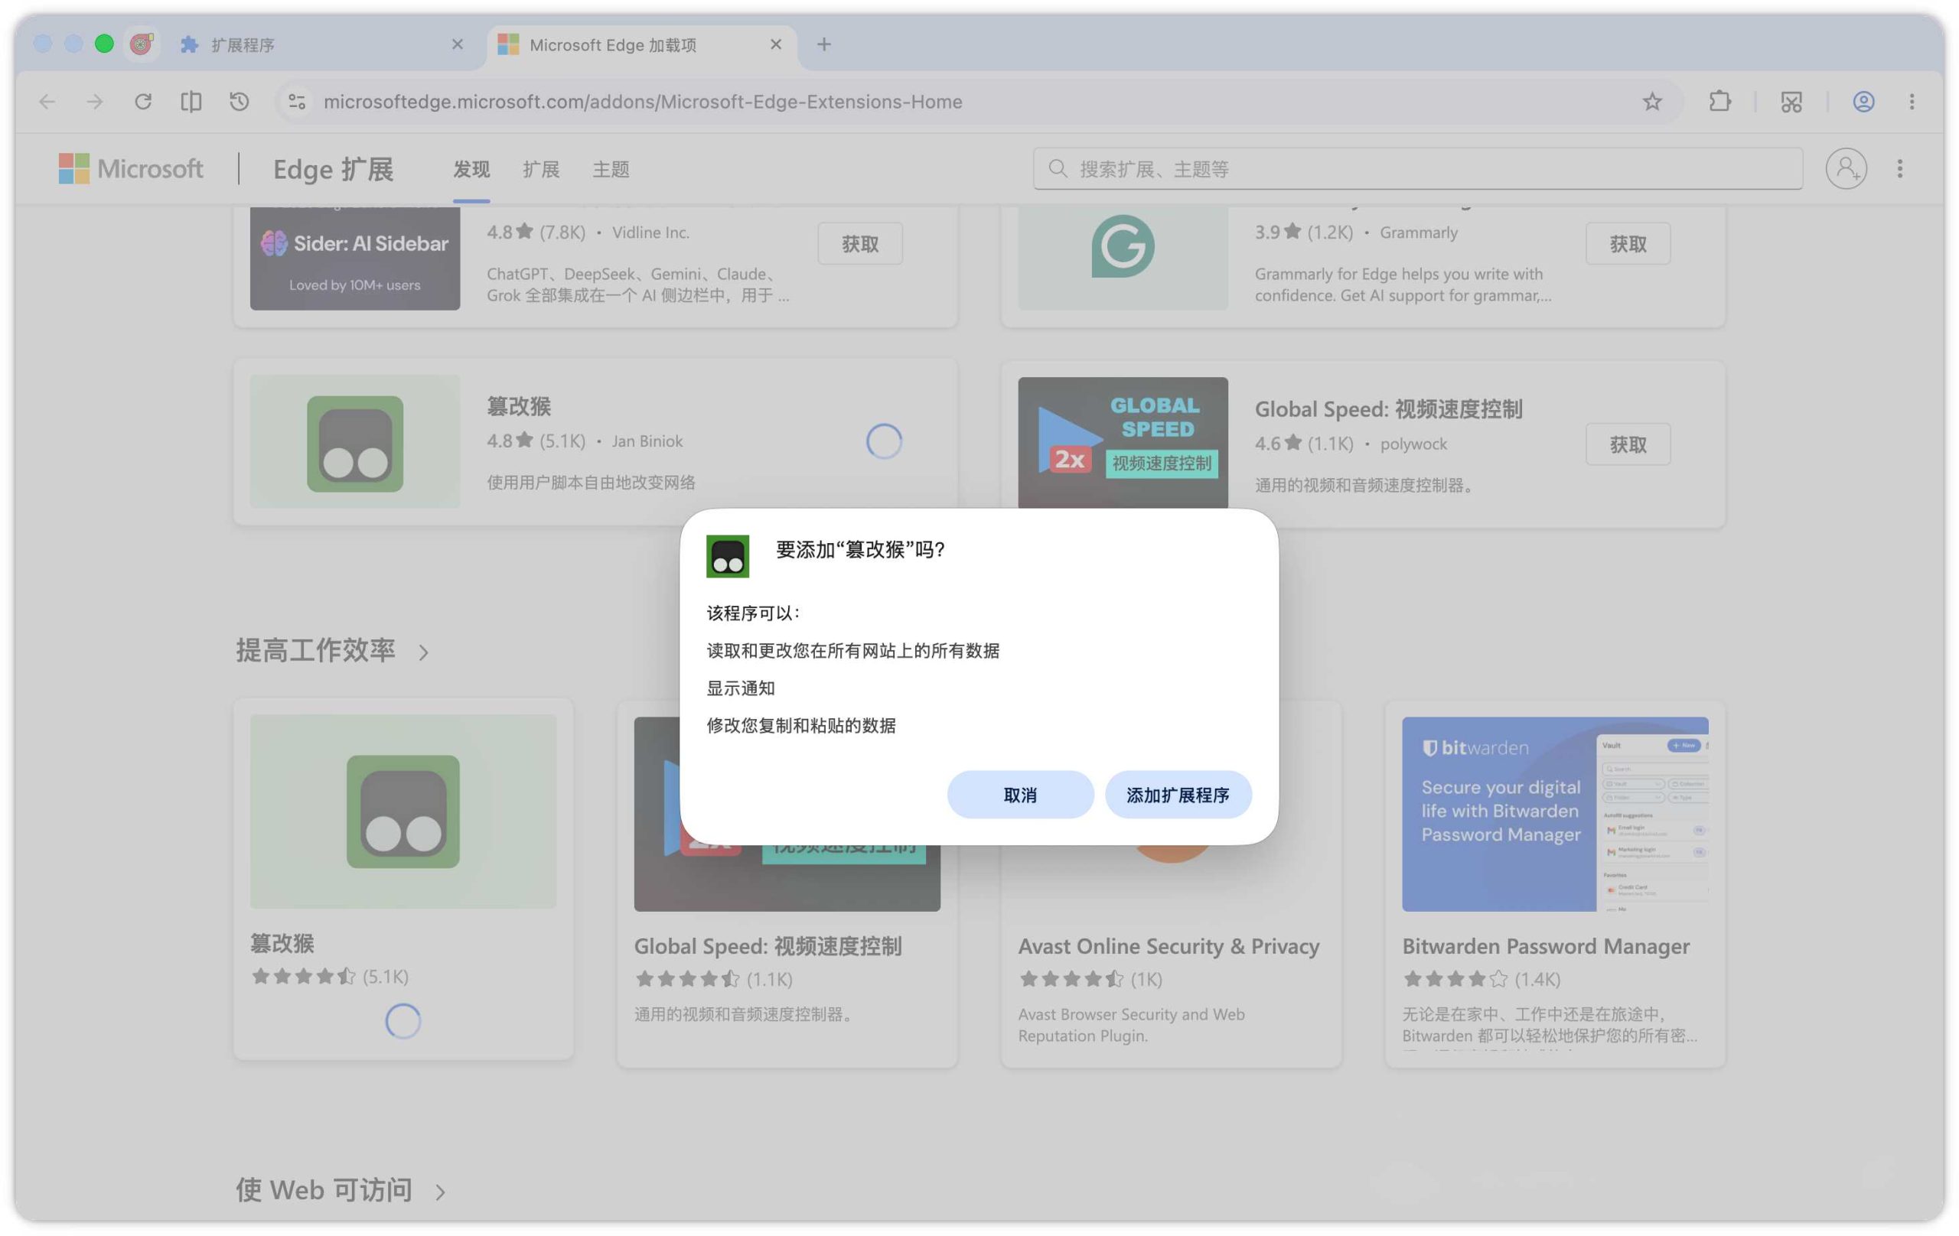The image size is (1959, 1236).
Task: Expand the 使 Web 可访问 section chevron
Action: [440, 1192]
